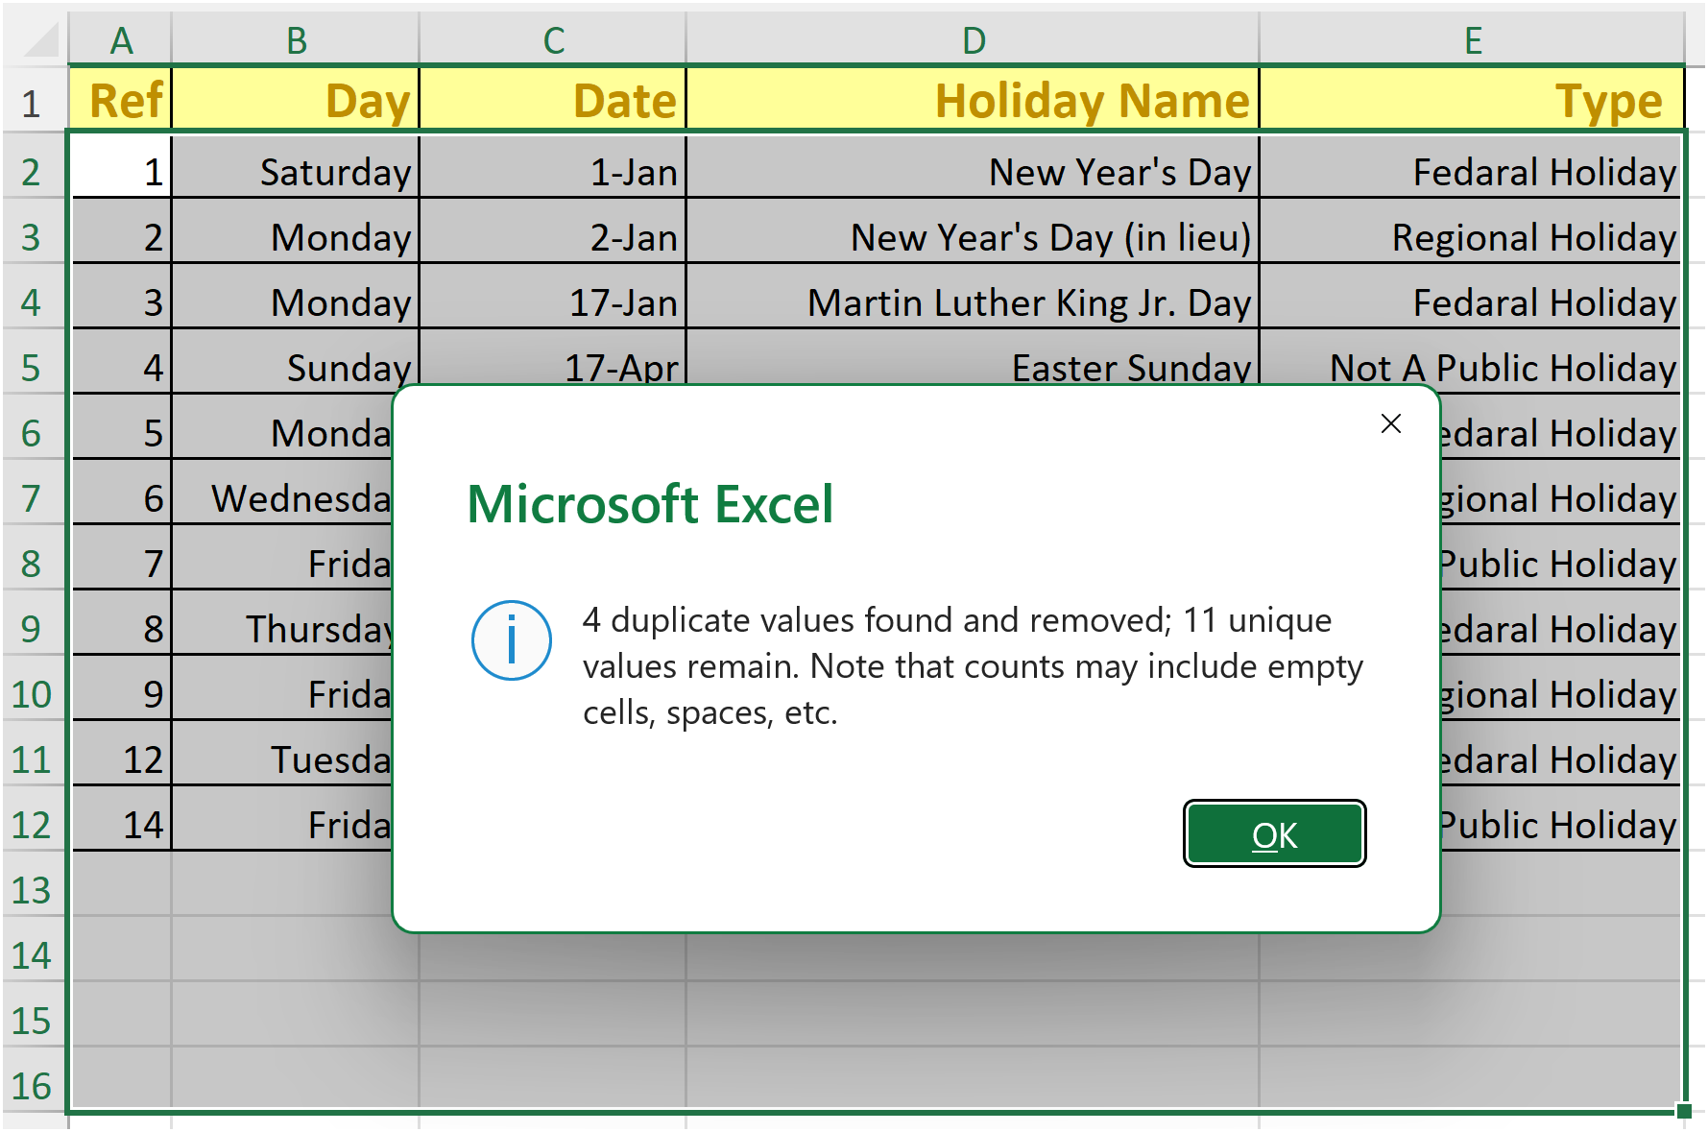This screenshot has height=1132, width=1708.
Task: Select column E header
Action: coord(1472,40)
